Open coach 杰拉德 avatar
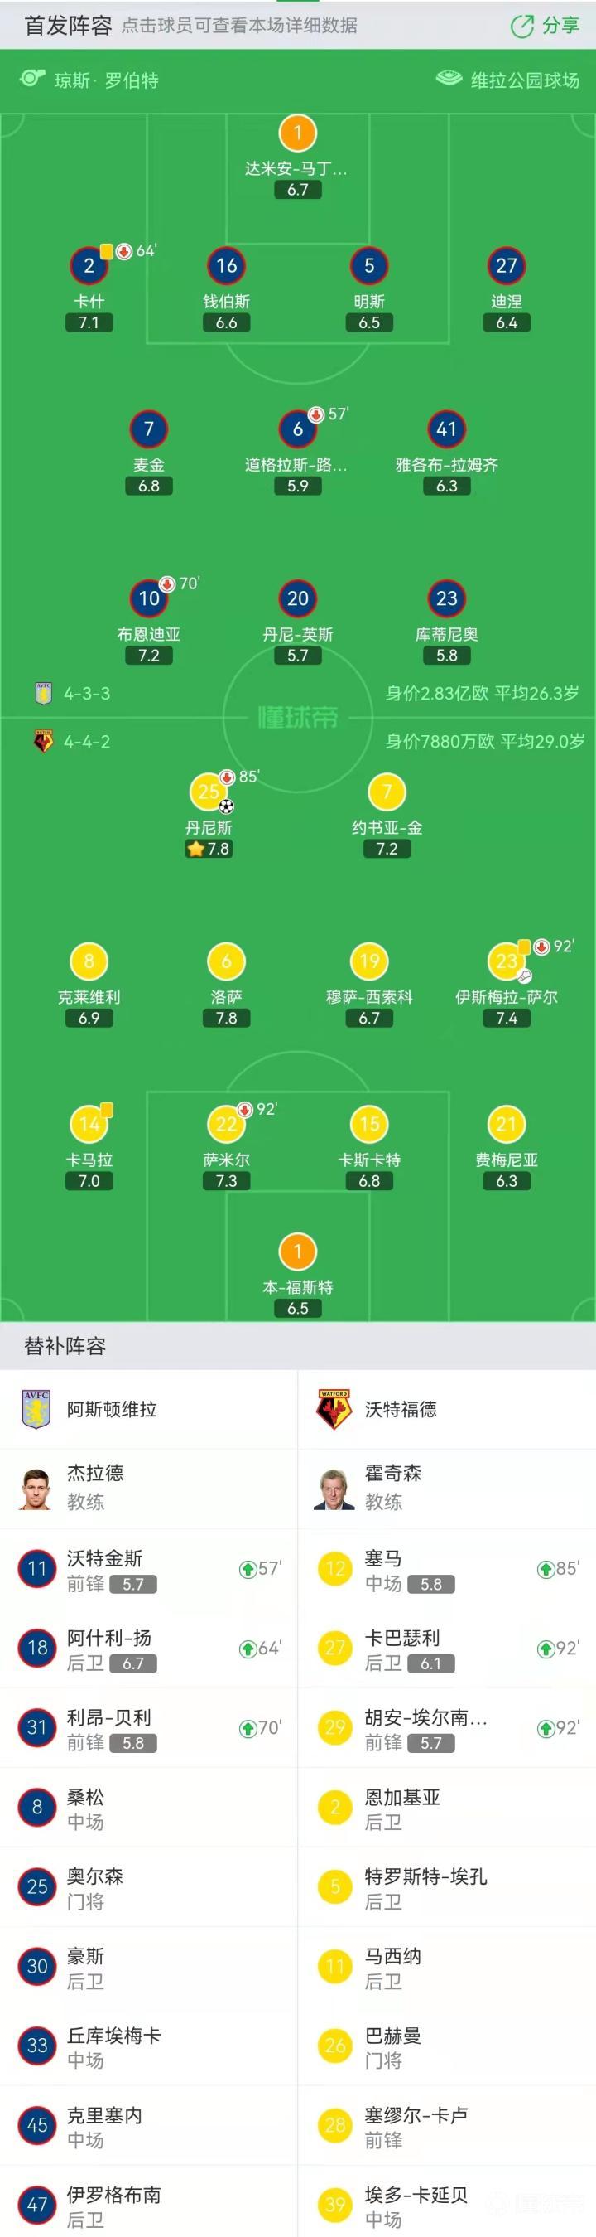Screen dimensions: 596x2237 click(x=36, y=1488)
